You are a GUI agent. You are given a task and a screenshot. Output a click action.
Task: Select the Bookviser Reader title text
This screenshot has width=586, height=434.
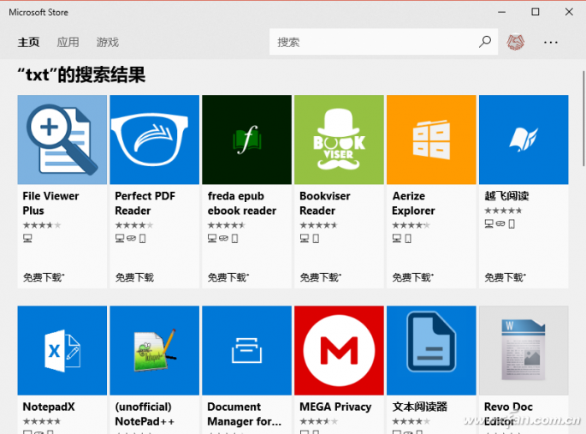325,204
